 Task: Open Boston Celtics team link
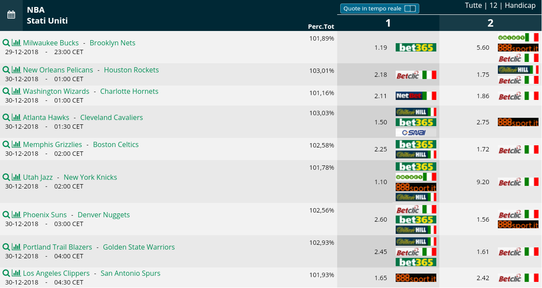(x=116, y=144)
